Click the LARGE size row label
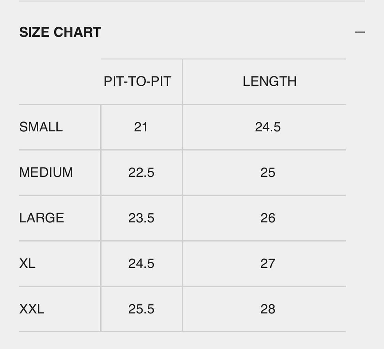Viewport: 384px width, 349px height. point(42,218)
